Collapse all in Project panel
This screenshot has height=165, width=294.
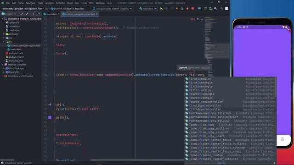pyautogui.click(x=27, y=14)
